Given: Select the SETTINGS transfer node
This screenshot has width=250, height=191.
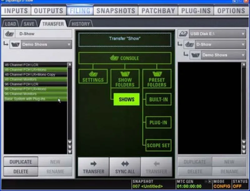Looking at the screenshot, I should pos(93,76).
